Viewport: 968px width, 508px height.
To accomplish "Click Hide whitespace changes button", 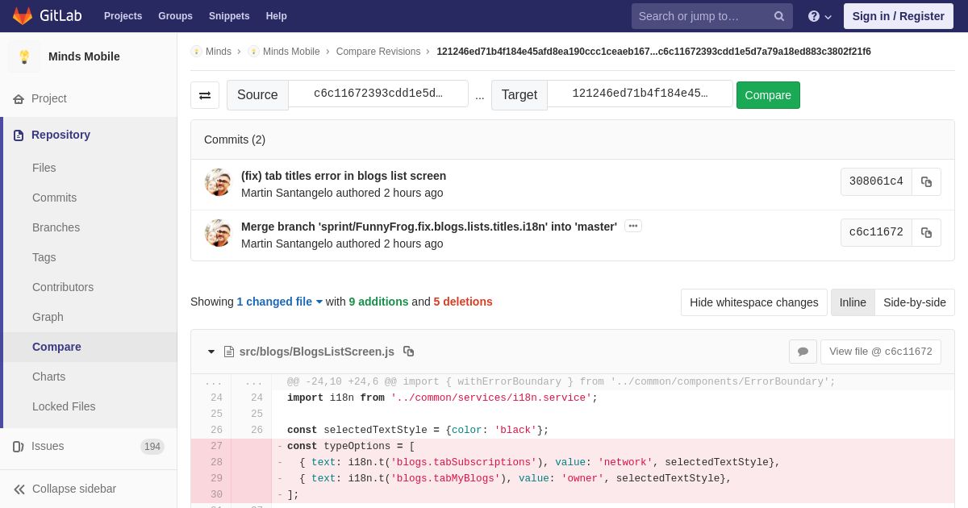I will pyautogui.click(x=754, y=302).
